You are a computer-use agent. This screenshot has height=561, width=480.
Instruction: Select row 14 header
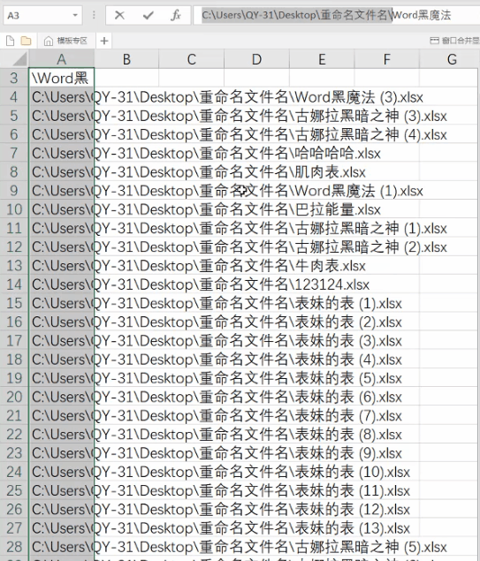coord(14,284)
